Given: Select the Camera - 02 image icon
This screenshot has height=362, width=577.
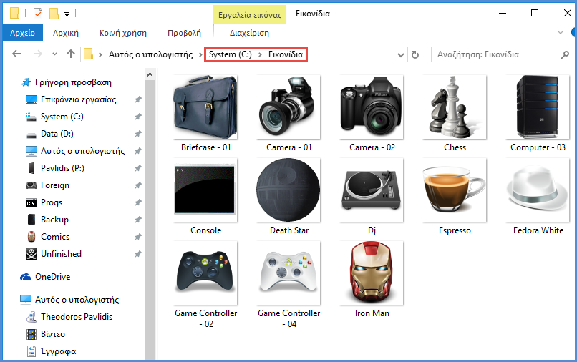Looking at the screenshot, I should point(372,107).
